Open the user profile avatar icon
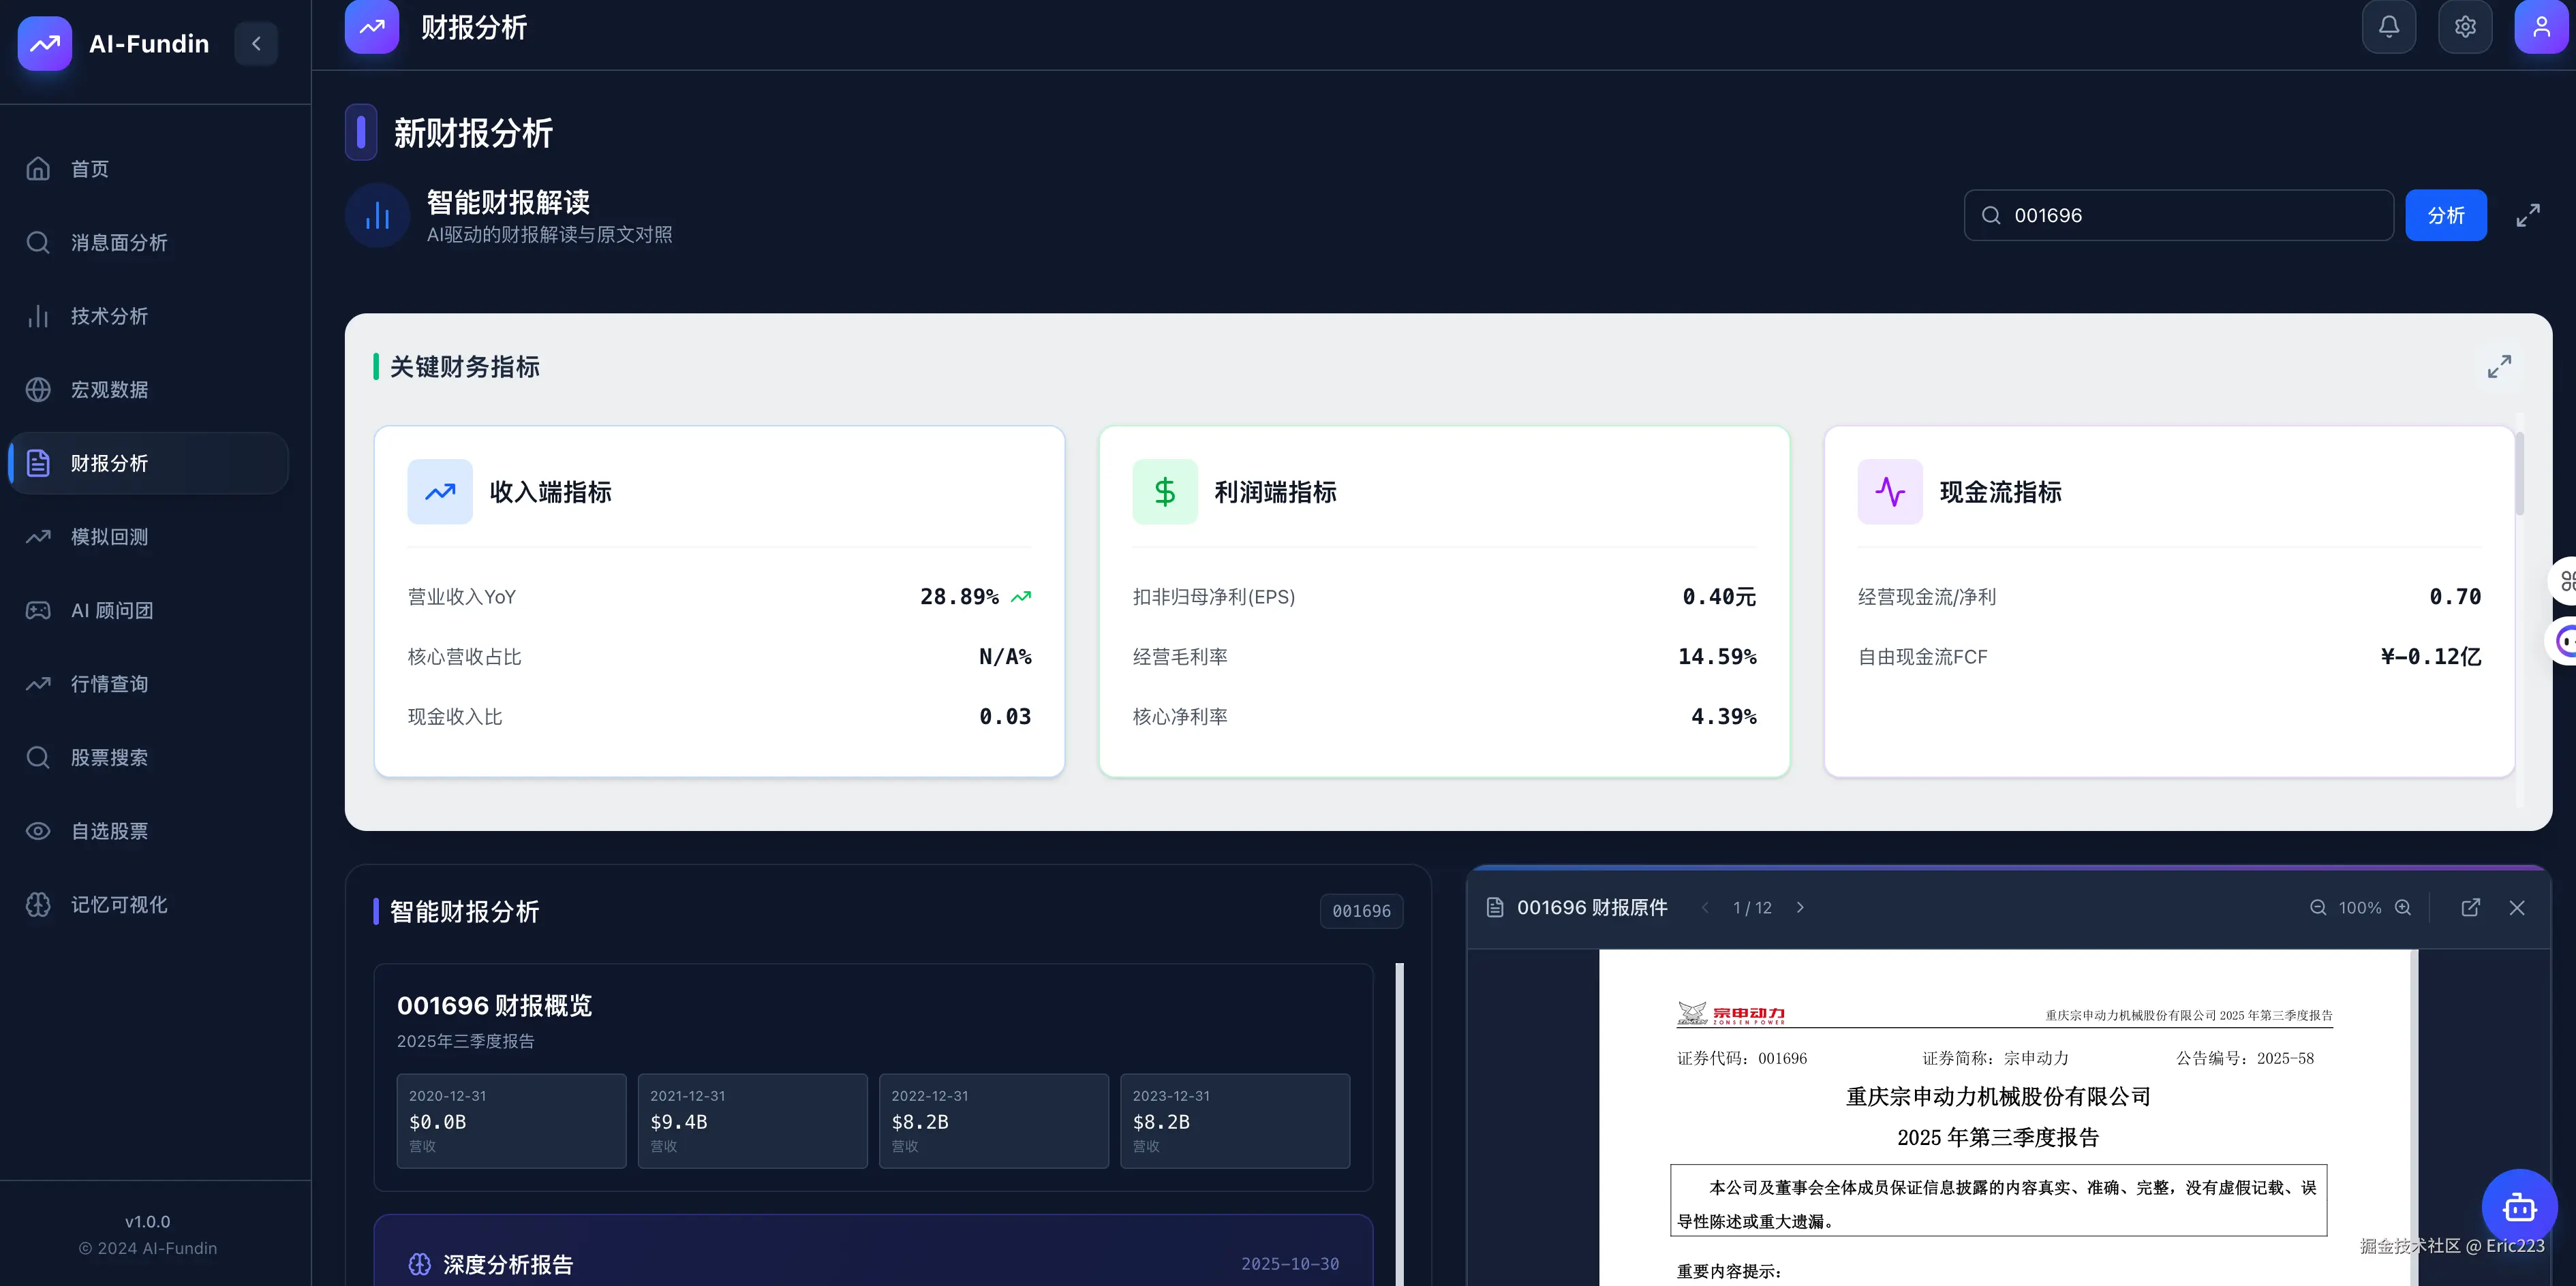The width and height of the screenshot is (2576, 1286). point(2540,27)
